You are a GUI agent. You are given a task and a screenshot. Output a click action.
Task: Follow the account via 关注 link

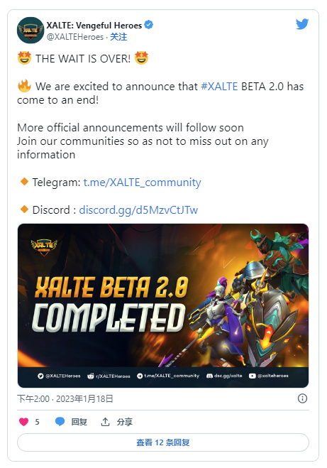[118, 37]
